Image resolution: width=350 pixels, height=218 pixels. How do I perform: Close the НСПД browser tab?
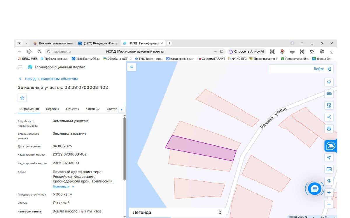click(x=162, y=43)
